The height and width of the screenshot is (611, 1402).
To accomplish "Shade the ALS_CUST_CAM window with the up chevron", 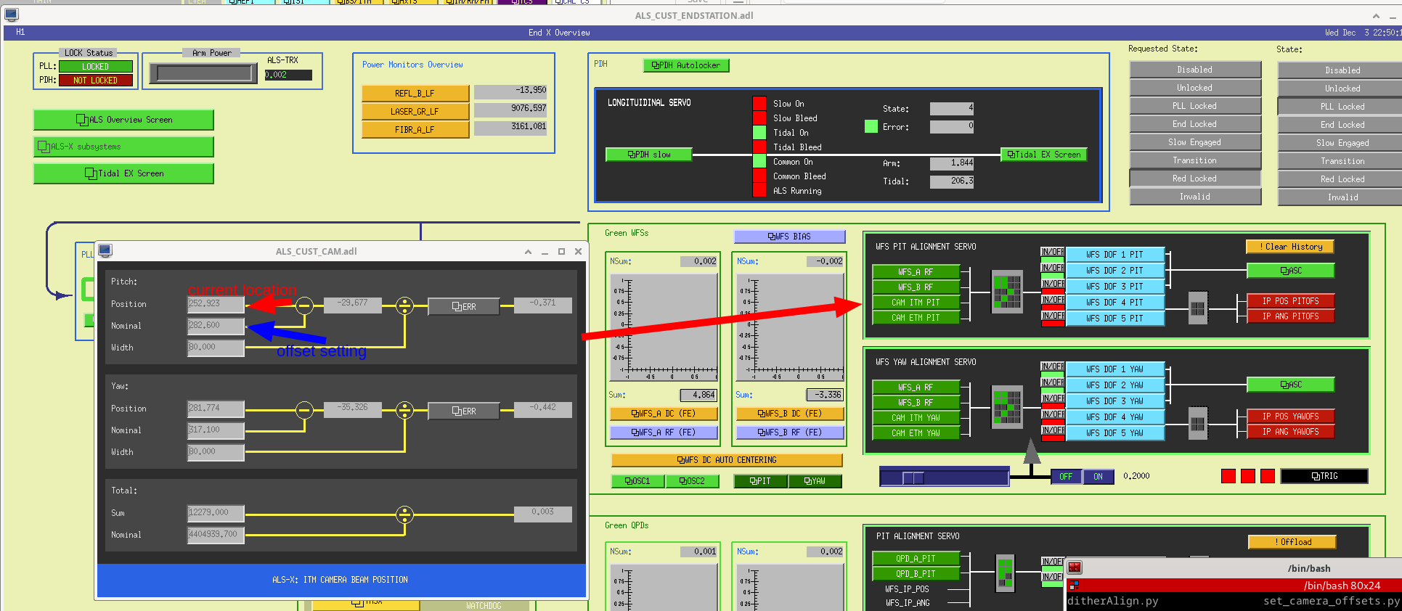I will (x=528, y=252).
